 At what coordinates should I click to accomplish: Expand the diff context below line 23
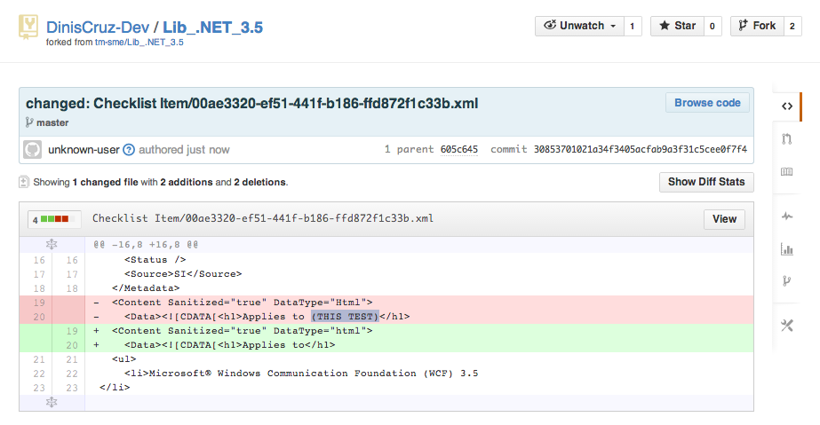(x=52, y=402)
